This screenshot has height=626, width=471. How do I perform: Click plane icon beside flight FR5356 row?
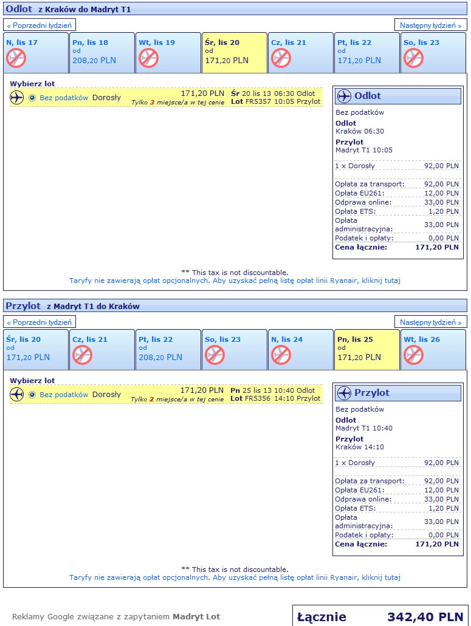click(17, 395)
